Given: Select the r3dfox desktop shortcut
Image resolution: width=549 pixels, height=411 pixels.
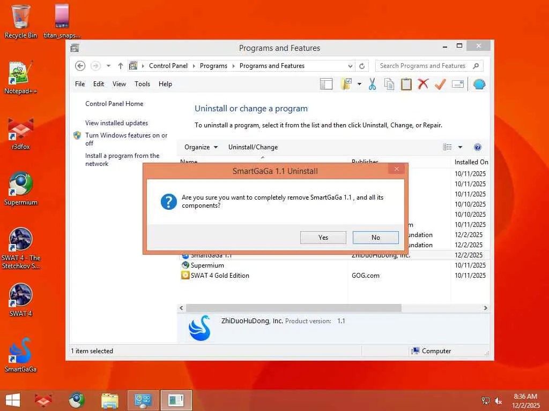Looking at the screenshot, I should tap(21, 133).
